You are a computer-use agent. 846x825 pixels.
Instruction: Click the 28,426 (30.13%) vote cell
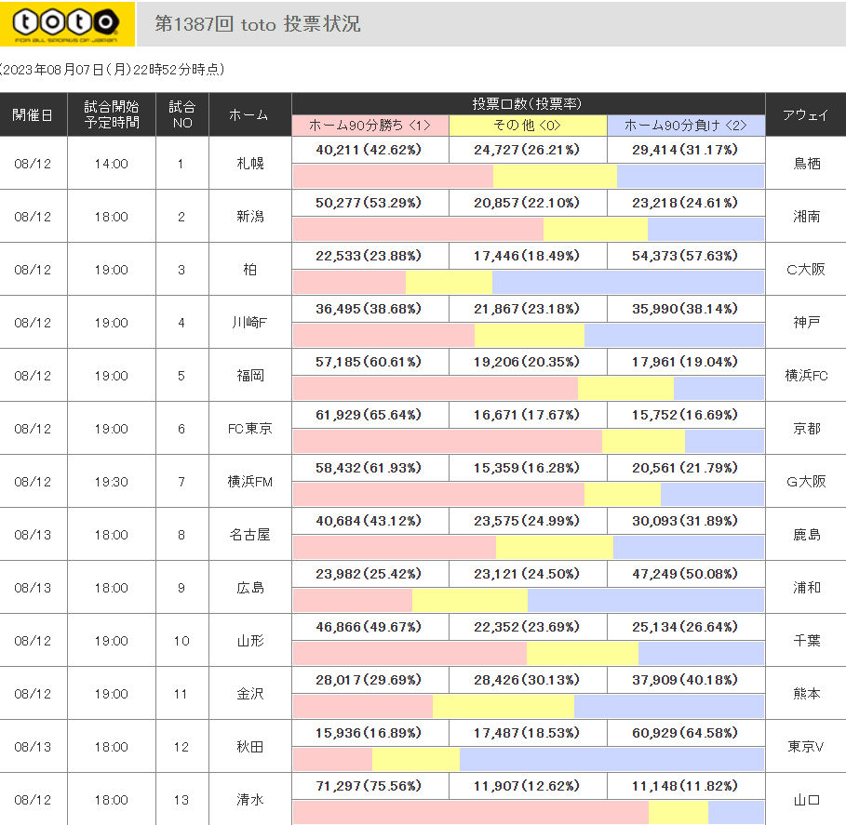click(527, 680)
